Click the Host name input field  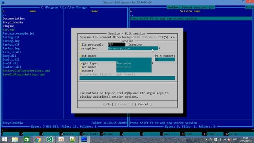pos(115,60)
